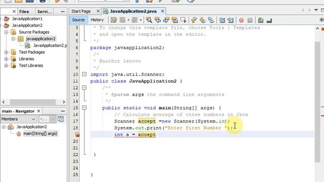Viewport: 324px width, 182px height.
Task: Open Forward history dropdown arrow
Action: [141, 20]
